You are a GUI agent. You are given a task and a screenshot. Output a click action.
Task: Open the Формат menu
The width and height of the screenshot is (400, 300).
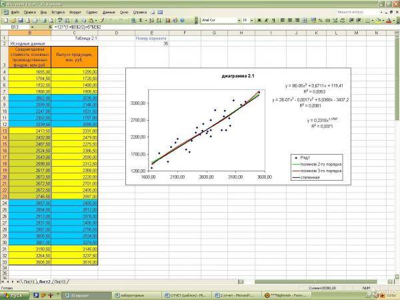click(x=75, y=12)
